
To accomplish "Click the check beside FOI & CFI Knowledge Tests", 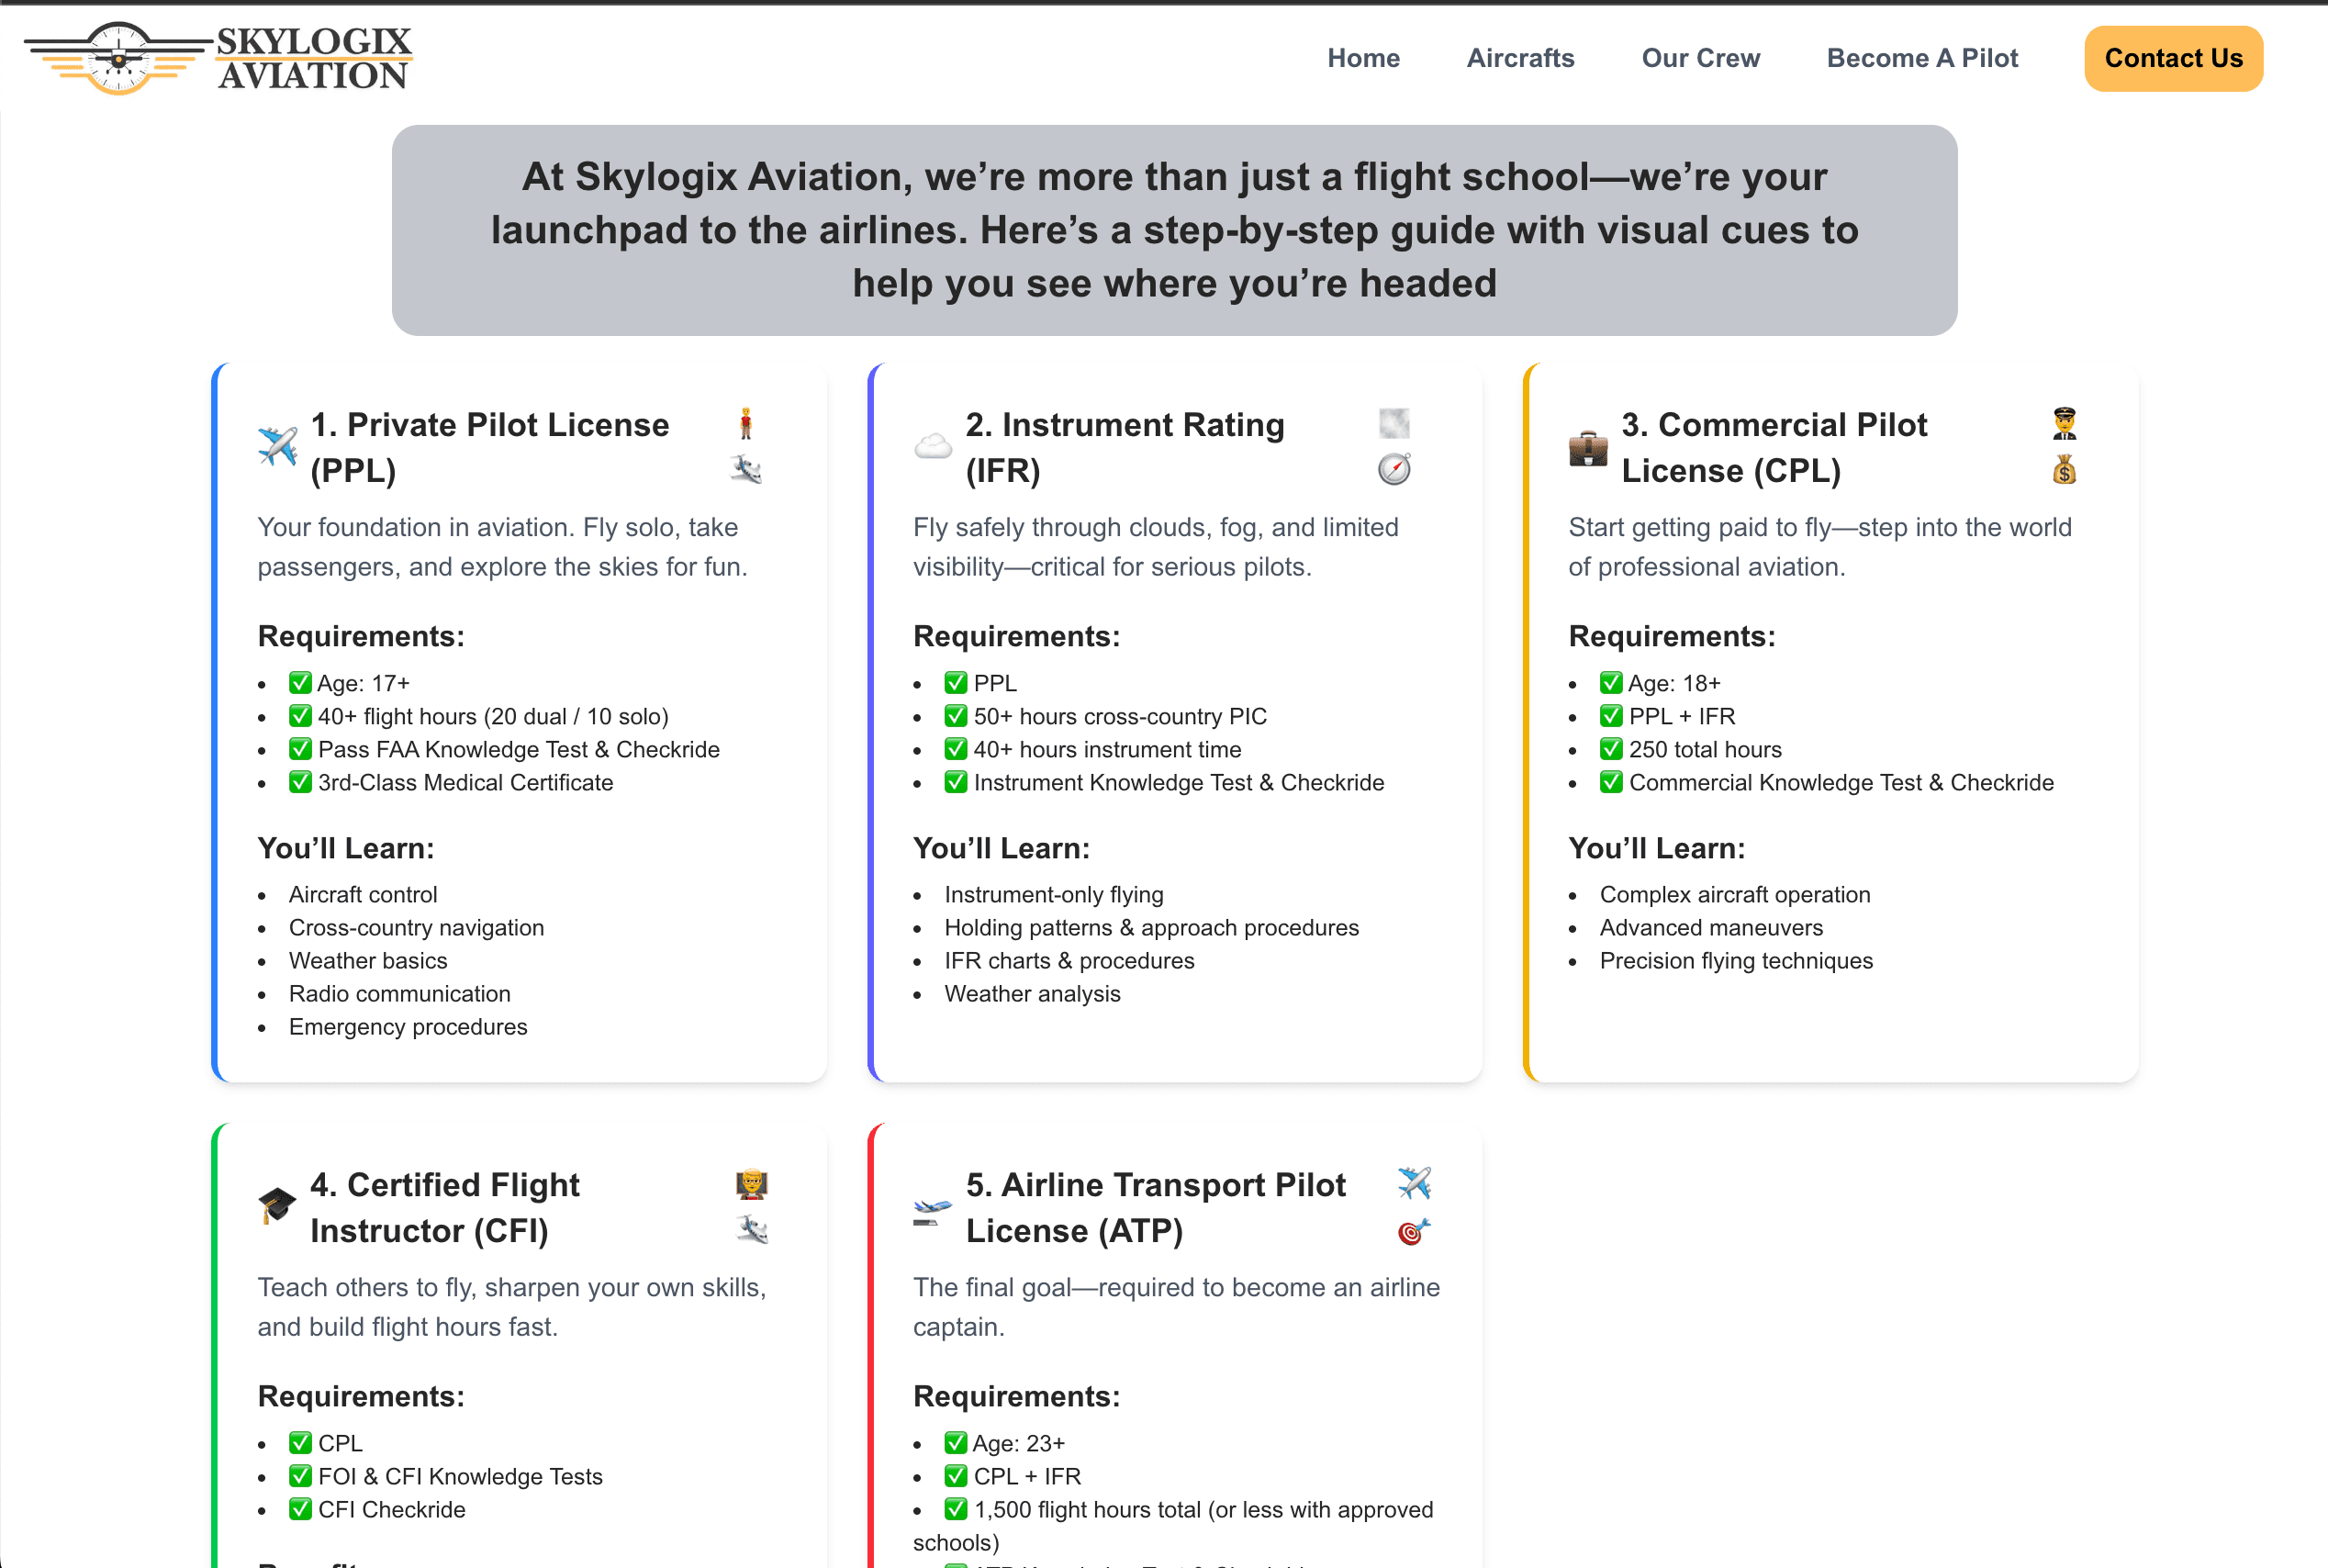I will (x=300, y=1475).
